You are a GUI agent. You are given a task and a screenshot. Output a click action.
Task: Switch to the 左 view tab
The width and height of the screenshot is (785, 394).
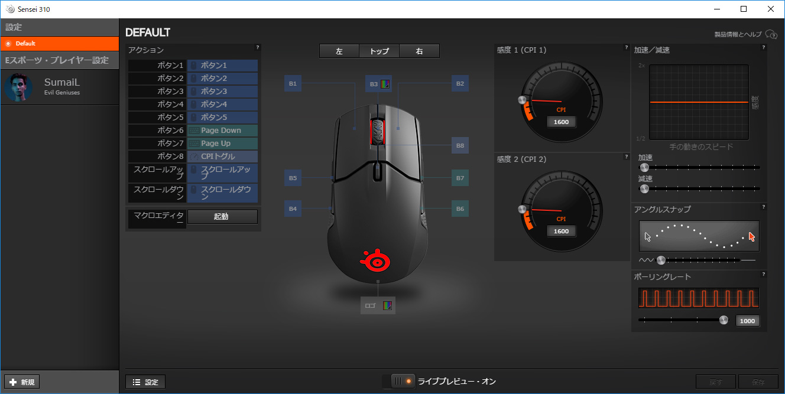(339, 51)
